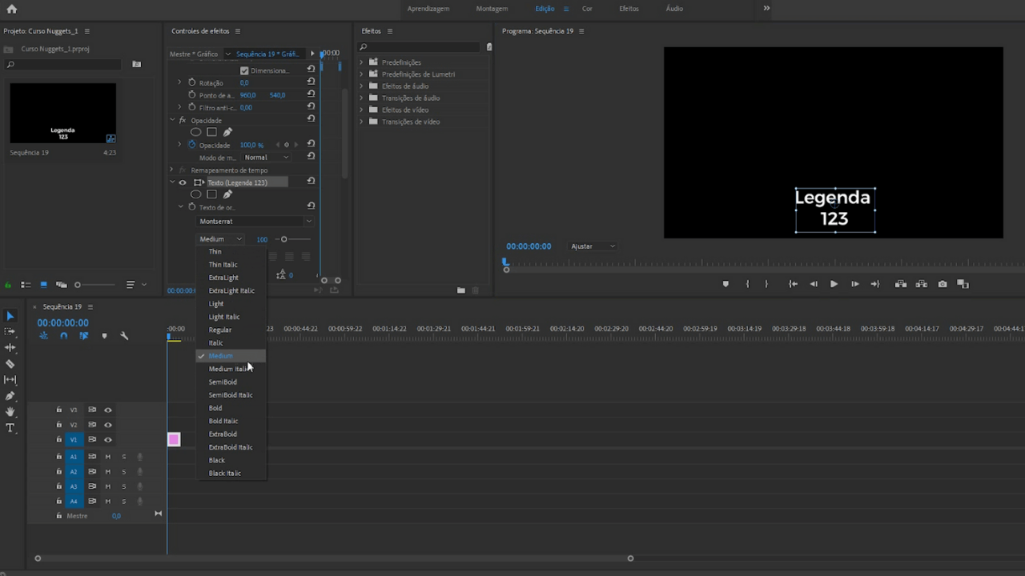Collapse the Opacidade effect section
The width and height of the screenshot is (1025, 576).
pyautogui.click(x=171, y=120)
